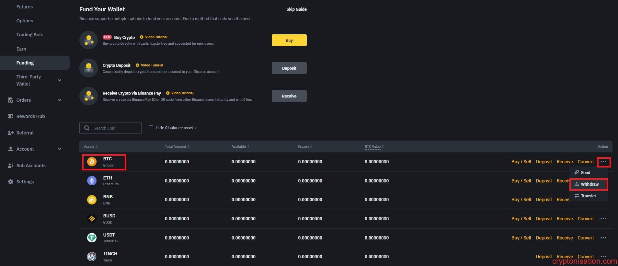Open three-dot more menu for BUSD row
This screenshot has height=266, width=618.
(x=603, y=219)
